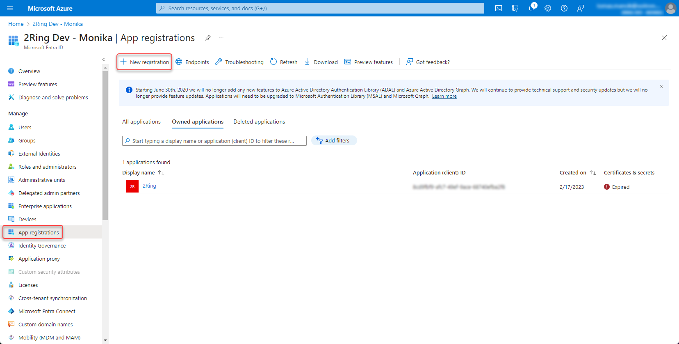Image resolution: width=679 pixels, height=344 pixels.
Task: Switch to the Deleted applications tab
Action: coord(259,122)
